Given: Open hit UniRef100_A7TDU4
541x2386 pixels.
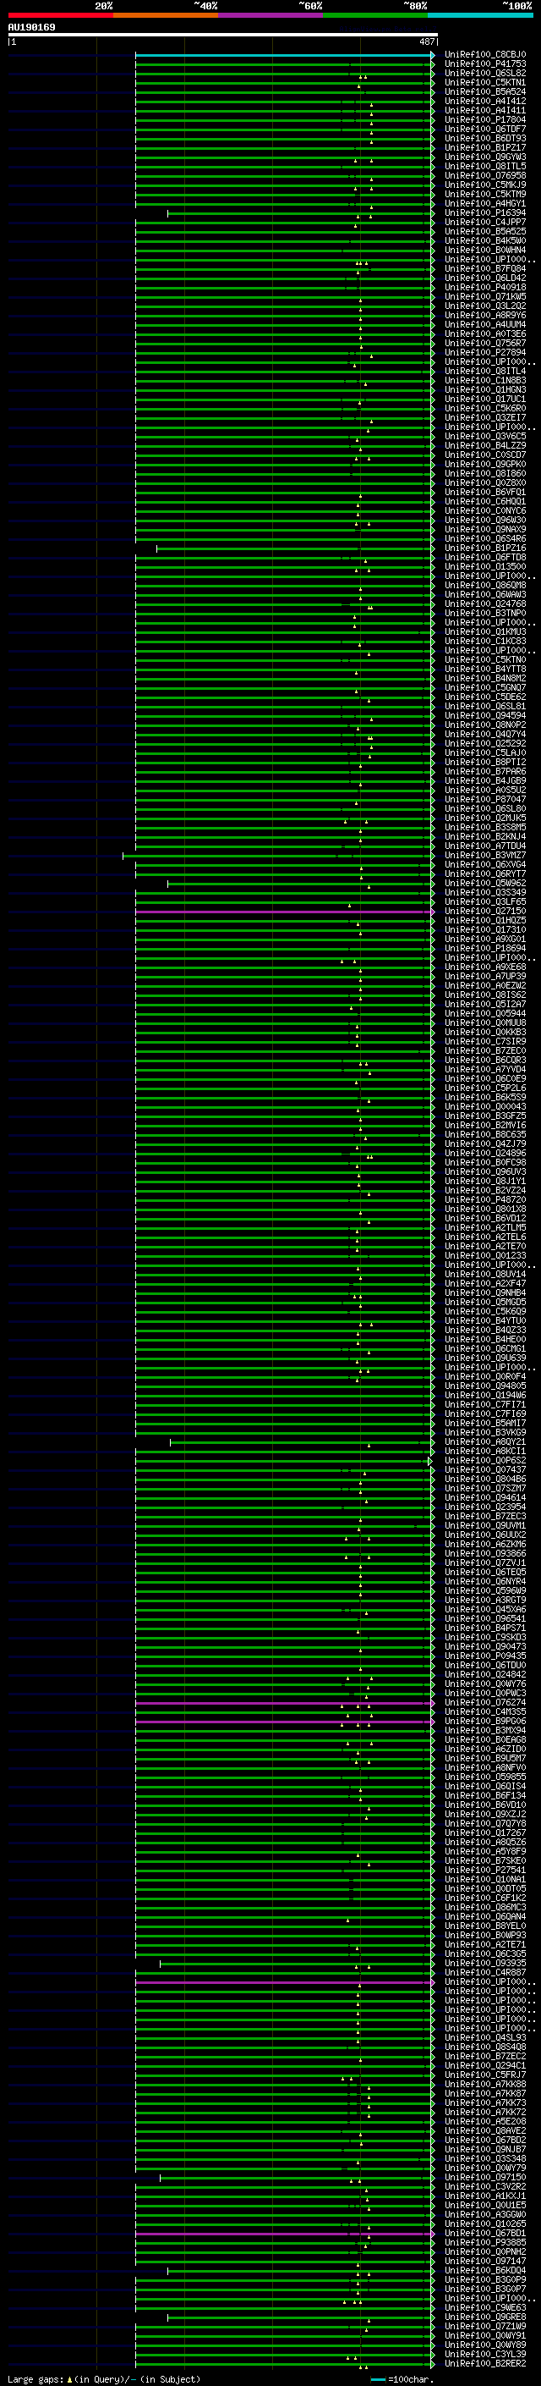Looking at the screenshot, I should point(485,846).
